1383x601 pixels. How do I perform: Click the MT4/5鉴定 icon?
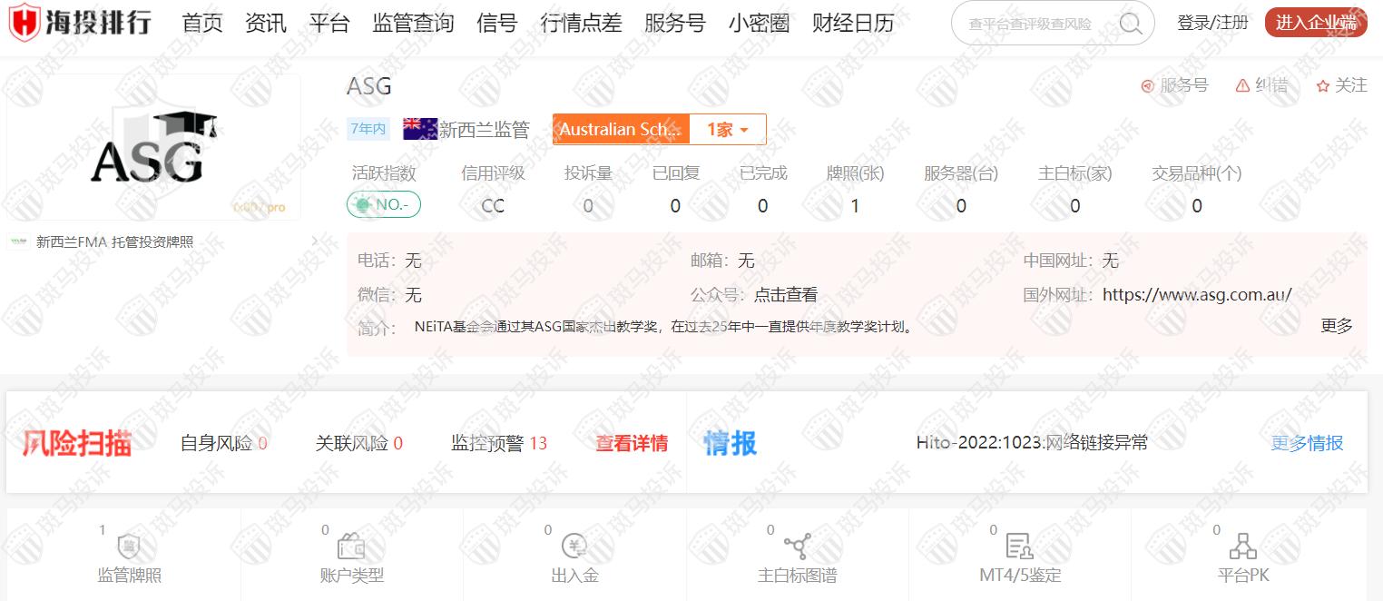1020,547
